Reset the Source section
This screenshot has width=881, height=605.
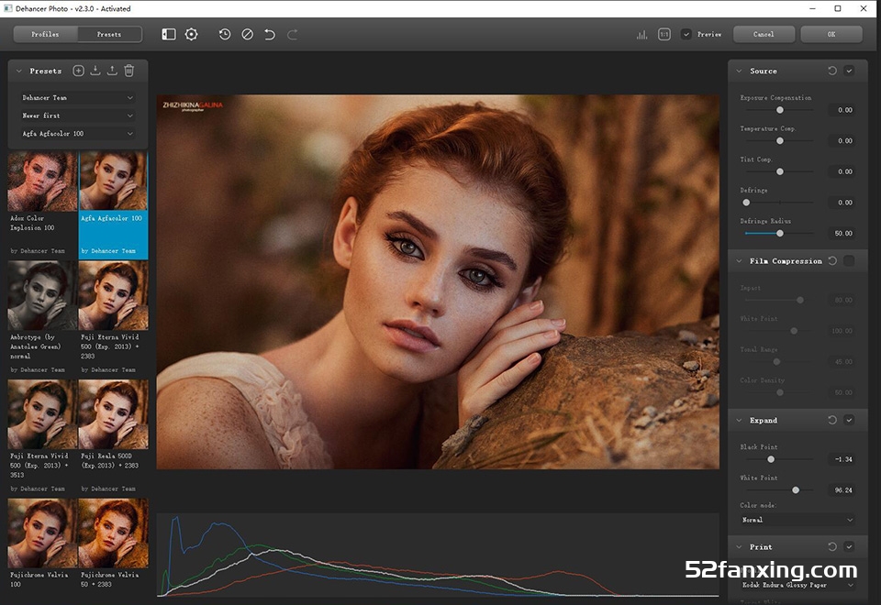pyautogui.click(x=832, y=71)
